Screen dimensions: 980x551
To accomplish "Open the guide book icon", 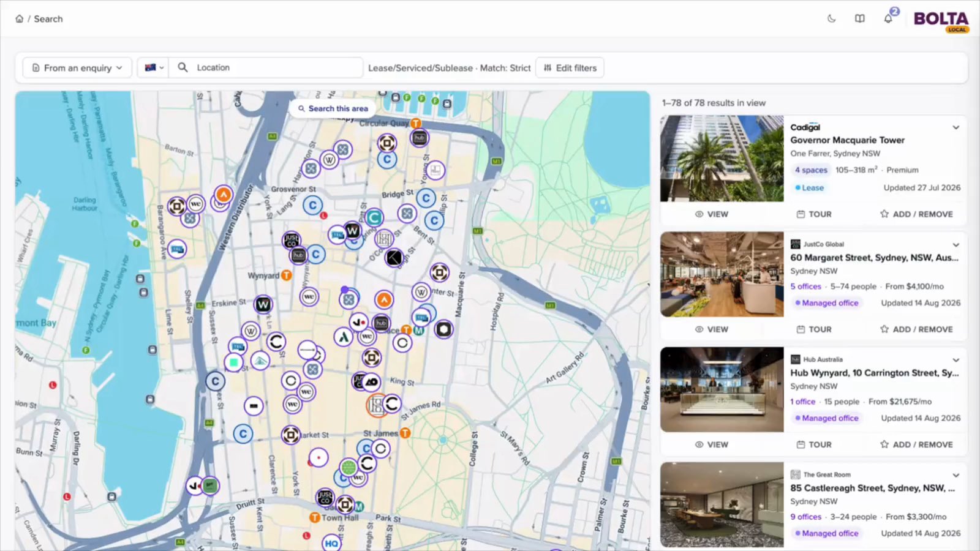I will (x=860, y=18).
